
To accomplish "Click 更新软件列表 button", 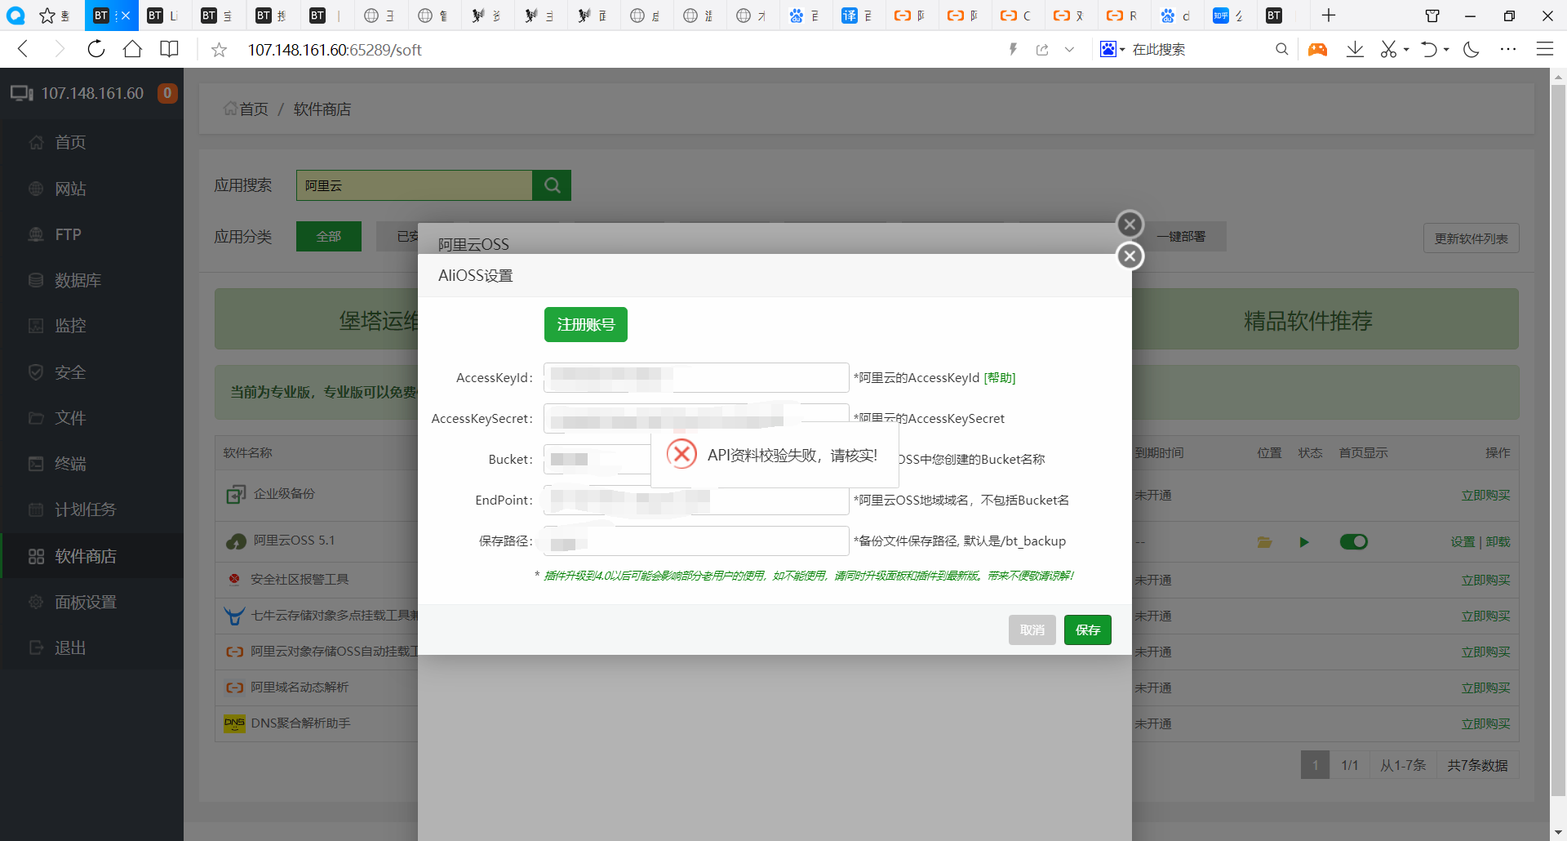I will click(1471, 238).
